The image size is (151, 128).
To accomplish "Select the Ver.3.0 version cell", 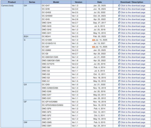I will click(79, 9).
